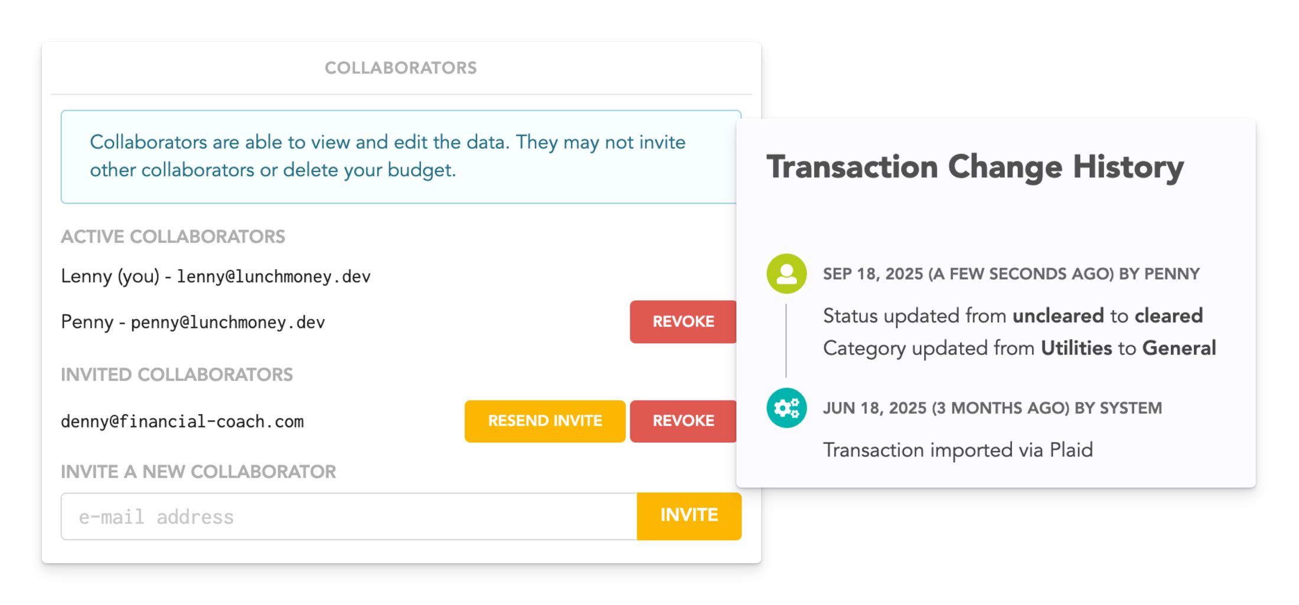Click the lenny@lunchmoney.dev email address
The image size is (1299, 605).
273,277
